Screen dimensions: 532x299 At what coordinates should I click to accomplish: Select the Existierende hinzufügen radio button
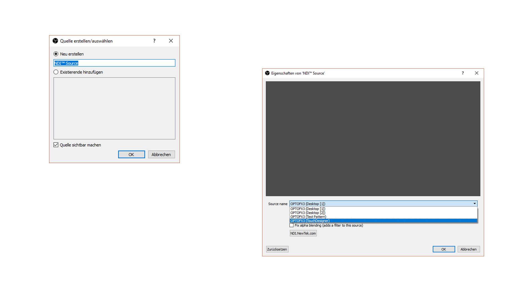56,72
